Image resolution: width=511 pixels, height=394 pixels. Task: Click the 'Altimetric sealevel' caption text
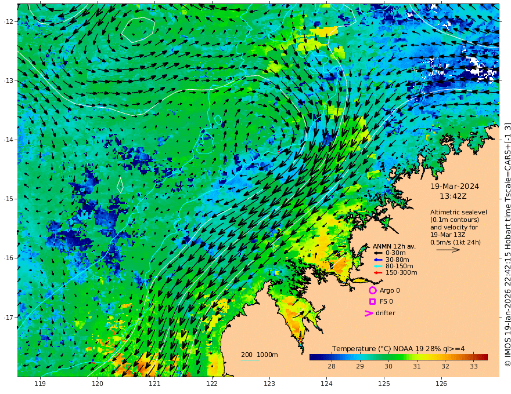459,212
